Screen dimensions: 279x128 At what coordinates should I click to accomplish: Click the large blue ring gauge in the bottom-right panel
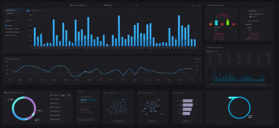tap(239, 108)
